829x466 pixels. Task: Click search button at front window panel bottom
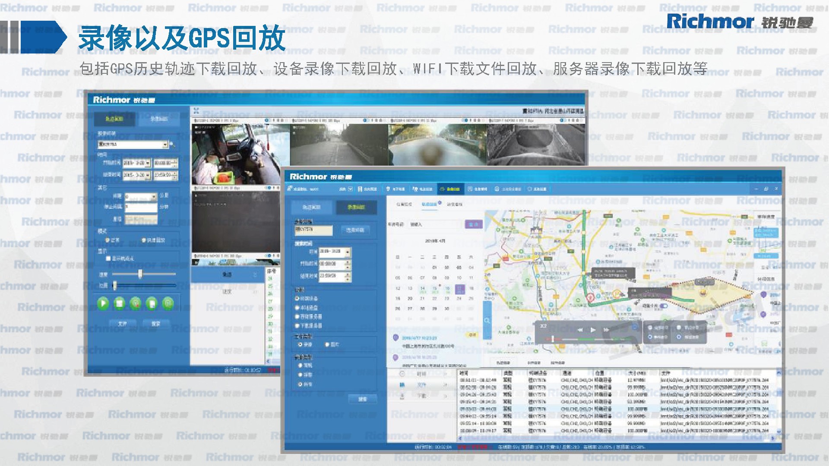point(362,399)
